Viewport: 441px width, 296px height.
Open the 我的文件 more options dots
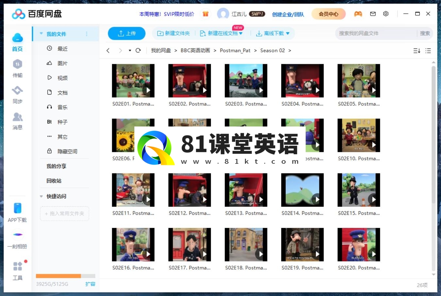point(87,34)
